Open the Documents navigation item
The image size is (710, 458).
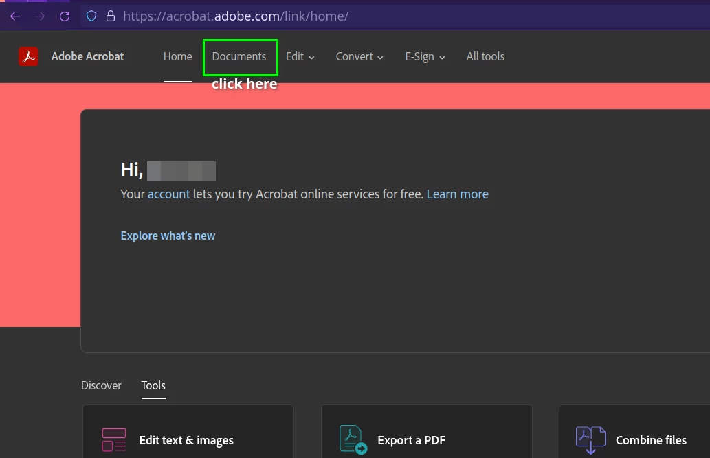click(x=239, y=56)
